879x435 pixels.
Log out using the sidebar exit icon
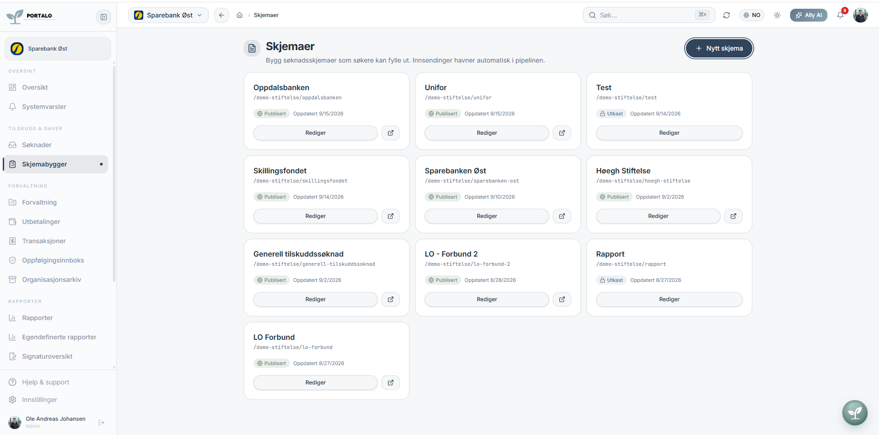(101, 423)
